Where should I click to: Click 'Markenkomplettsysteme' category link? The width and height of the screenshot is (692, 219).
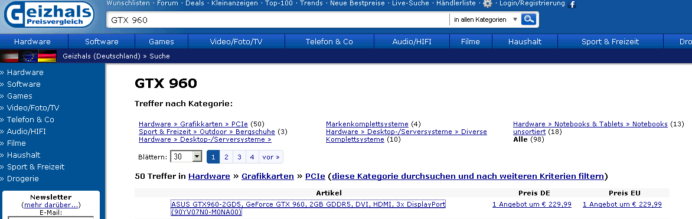[x=367, y=124]
